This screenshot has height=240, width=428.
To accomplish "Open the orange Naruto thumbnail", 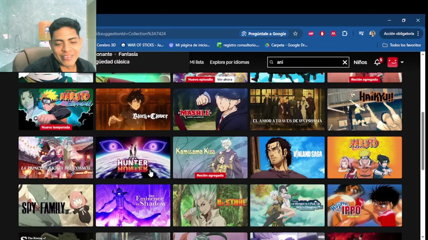I will point(365,157).
